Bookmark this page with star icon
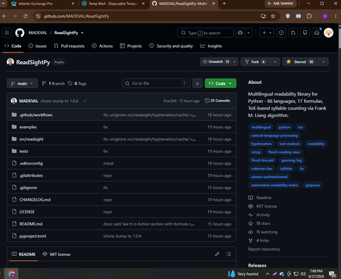 [273, 16]
